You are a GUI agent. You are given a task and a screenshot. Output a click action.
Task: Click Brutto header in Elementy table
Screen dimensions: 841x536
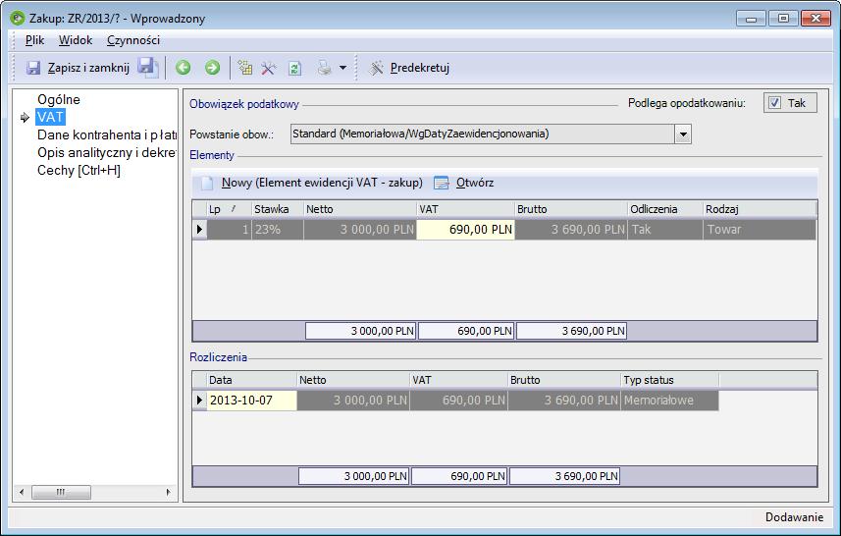click(571, 209)
